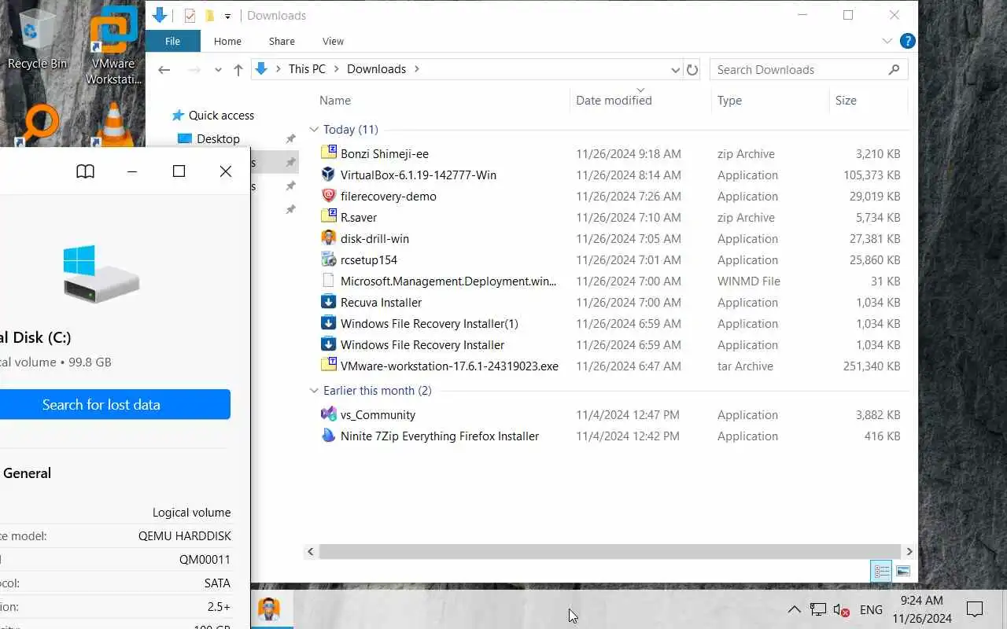The height and width of the screenshot is (629, 1007).
Task: Open the Home ribbon tab
Action: pos(227,41)
